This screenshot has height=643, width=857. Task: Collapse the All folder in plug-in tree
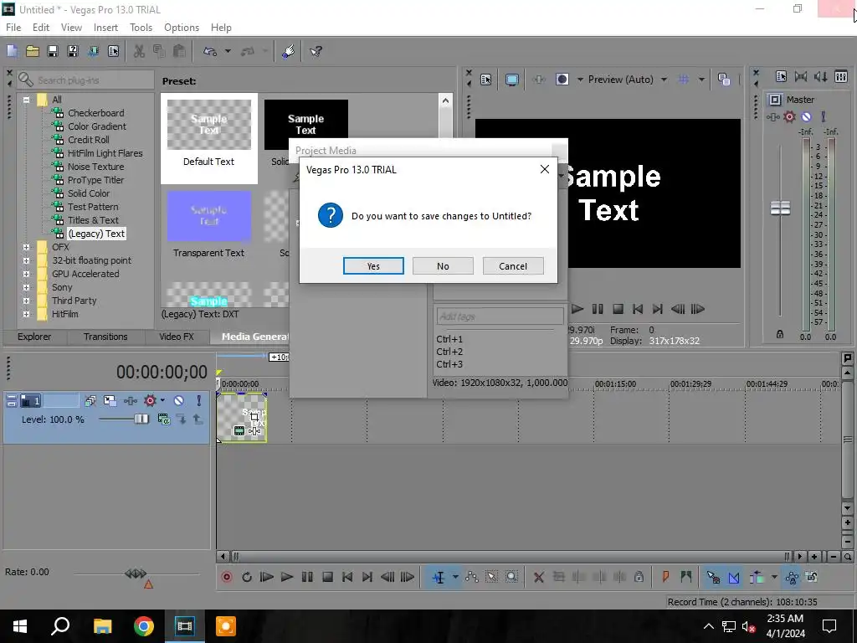(x=26, y=100)
